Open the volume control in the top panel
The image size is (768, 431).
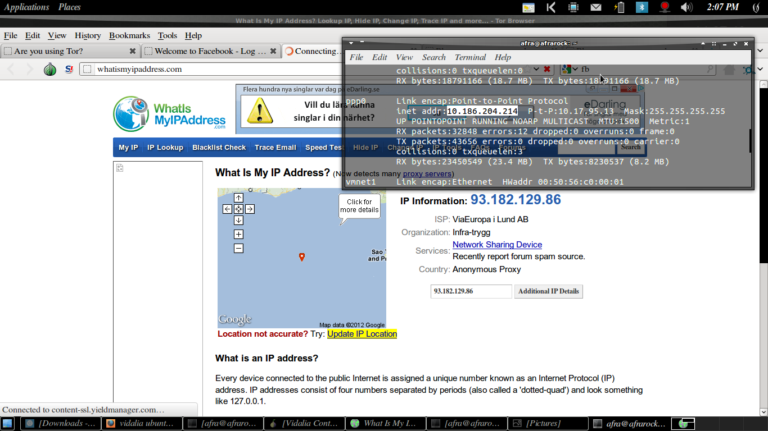pyautogui.click(x=686, y=7)
